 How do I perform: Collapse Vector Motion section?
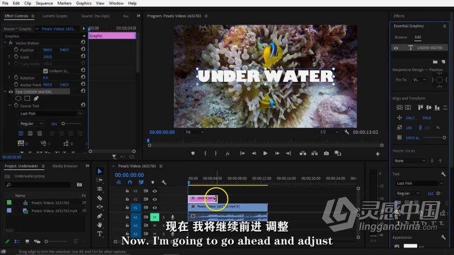5,43
